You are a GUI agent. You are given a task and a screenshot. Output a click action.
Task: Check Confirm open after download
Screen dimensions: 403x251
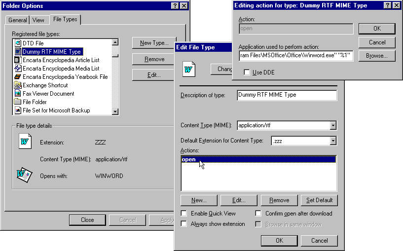258,214
